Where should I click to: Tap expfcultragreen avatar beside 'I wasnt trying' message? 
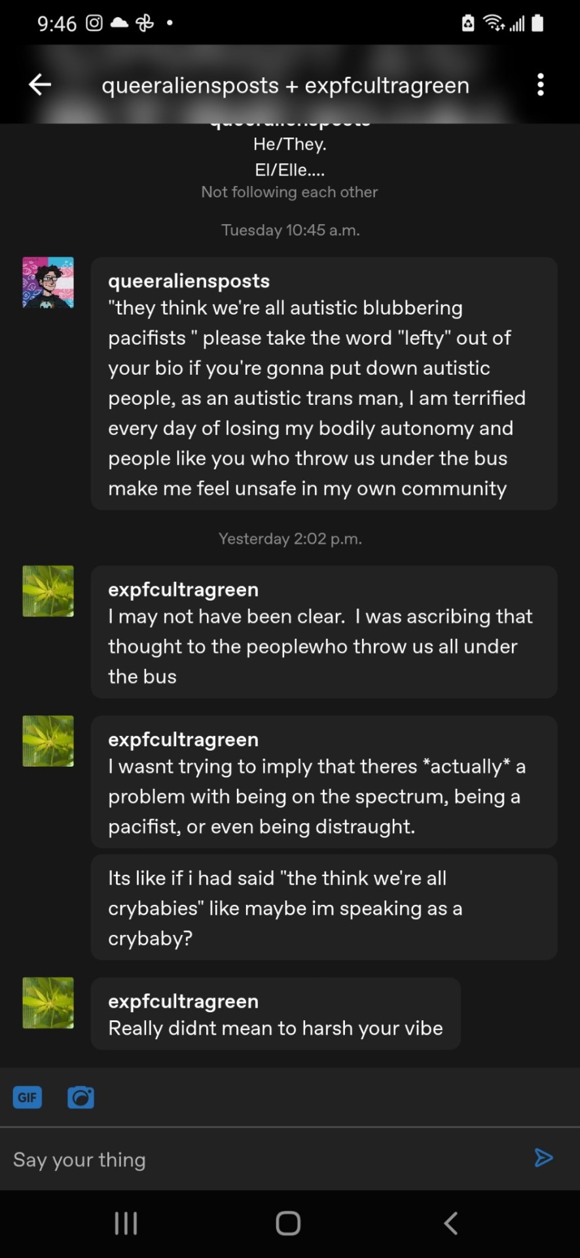tap(48, 741)
